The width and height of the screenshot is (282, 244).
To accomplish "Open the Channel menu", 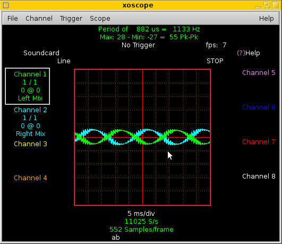I will pos(39,19).
